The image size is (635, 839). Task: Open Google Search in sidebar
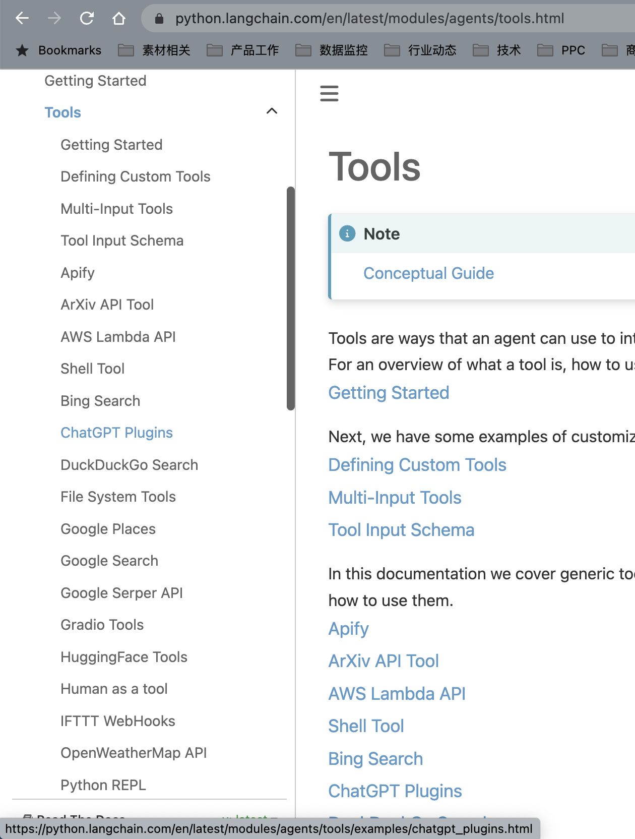[109, 561]
